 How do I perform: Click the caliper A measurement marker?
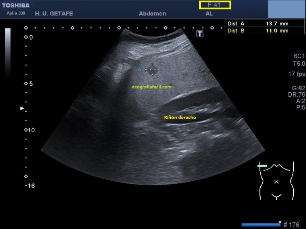[140, 69]
